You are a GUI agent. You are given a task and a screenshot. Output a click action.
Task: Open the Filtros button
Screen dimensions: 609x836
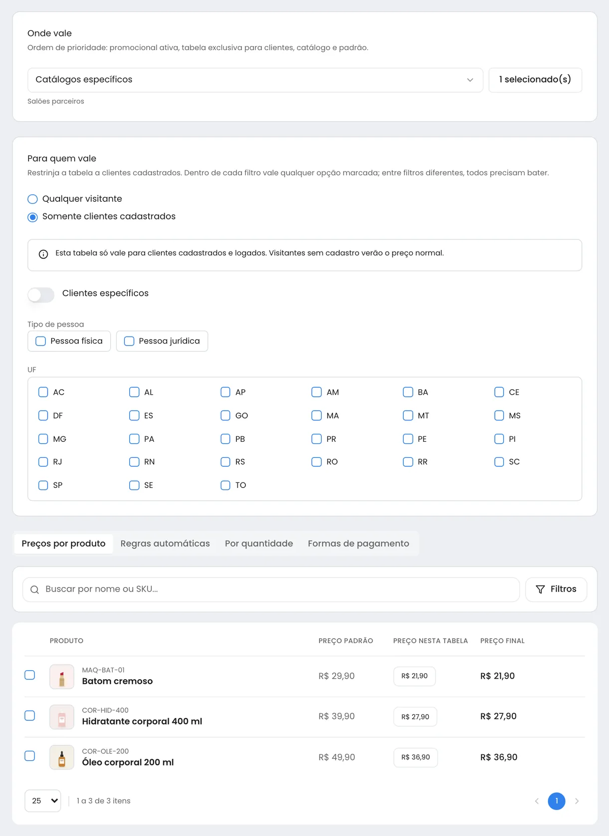pyautogui.click(x=556, y=590)
